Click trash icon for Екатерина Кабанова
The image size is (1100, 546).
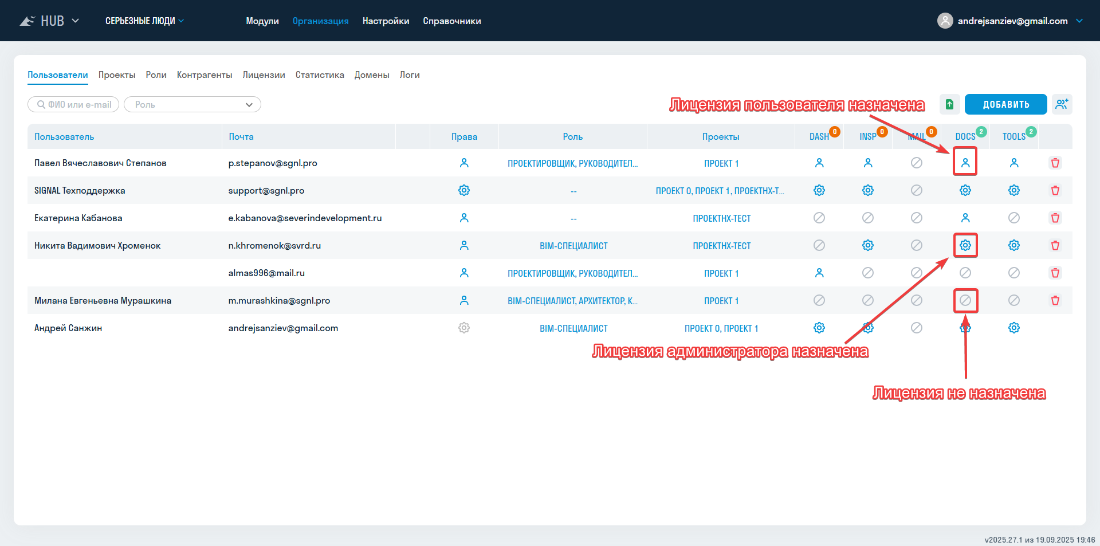[x=1055, y=218]
